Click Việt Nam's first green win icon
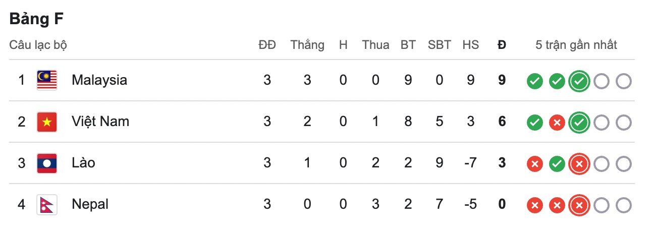This screenshot has width=653, height=236. [x=534, y=123]
